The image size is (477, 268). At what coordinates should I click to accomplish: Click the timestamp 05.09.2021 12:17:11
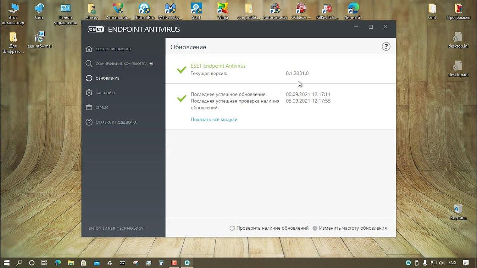[308, 94]
